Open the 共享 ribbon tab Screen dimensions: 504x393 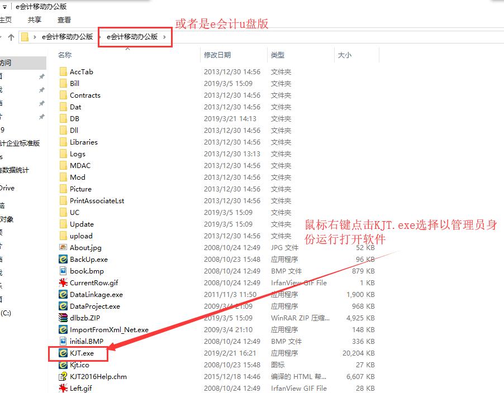[x=35, y=20]
